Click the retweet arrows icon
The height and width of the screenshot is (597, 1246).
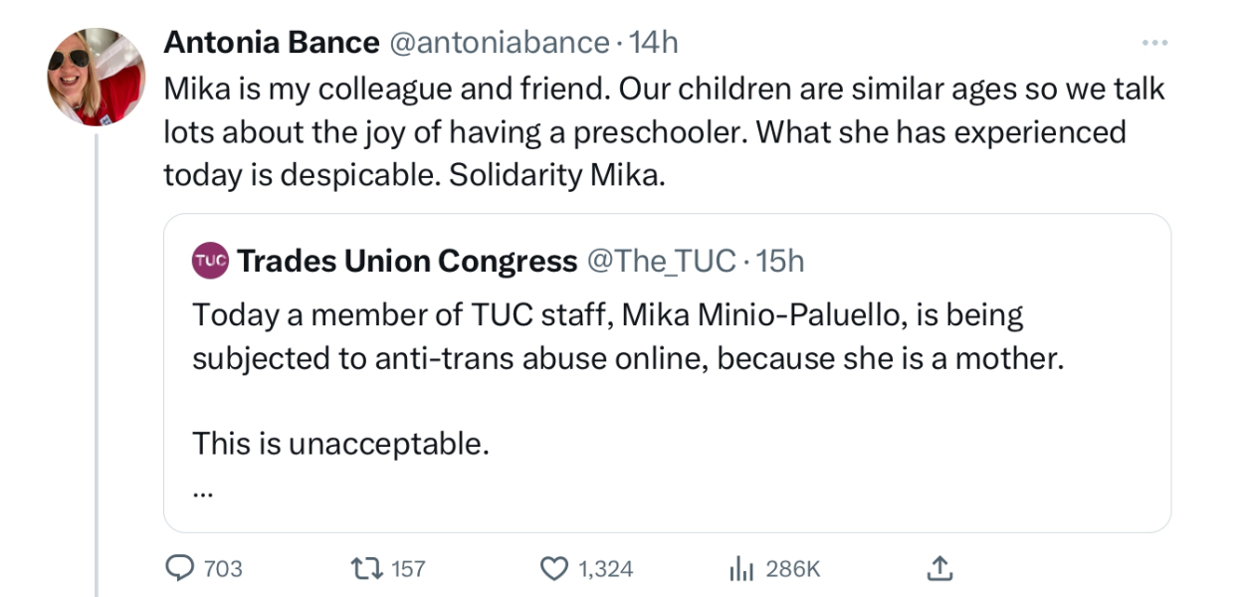(x=366, y=568)
